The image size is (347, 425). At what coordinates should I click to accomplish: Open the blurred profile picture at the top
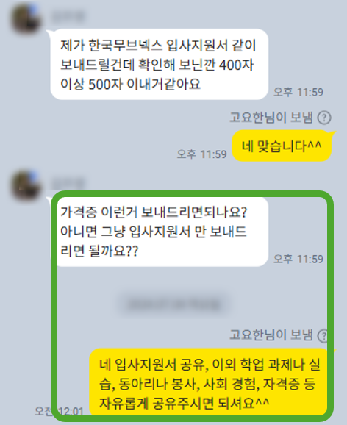[26, 19]
